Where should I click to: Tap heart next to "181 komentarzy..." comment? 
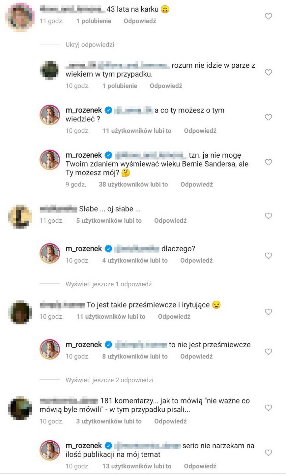click(x=268, y=408)
